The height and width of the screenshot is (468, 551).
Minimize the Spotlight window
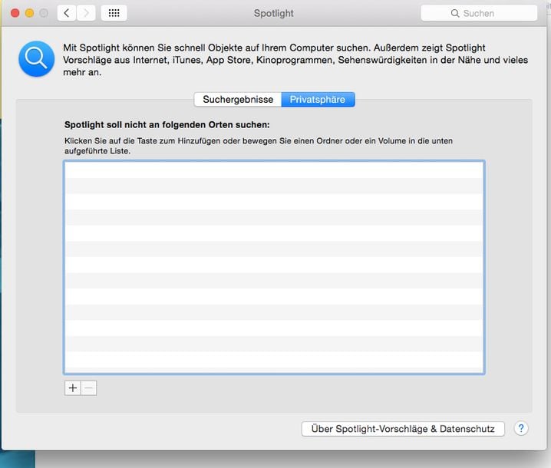coord(29,13)
